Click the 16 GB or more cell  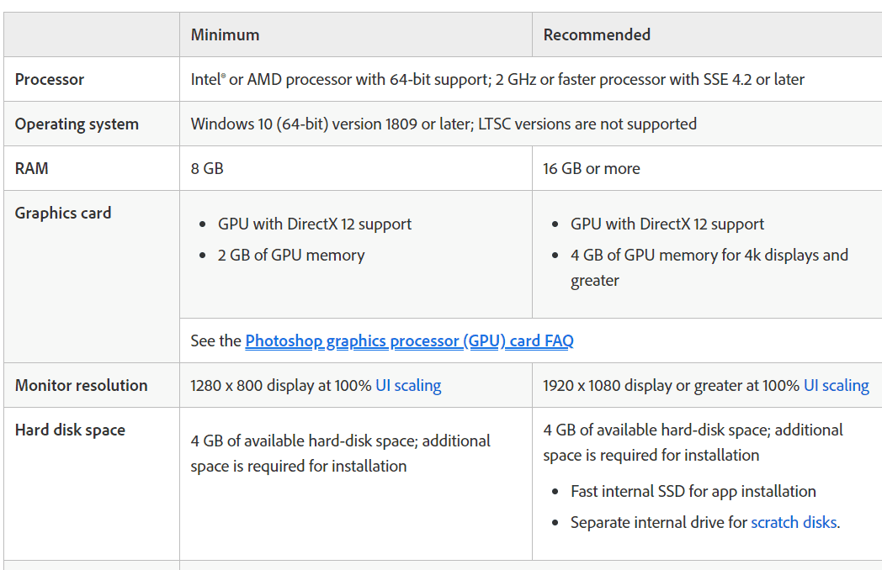point(591,168)
